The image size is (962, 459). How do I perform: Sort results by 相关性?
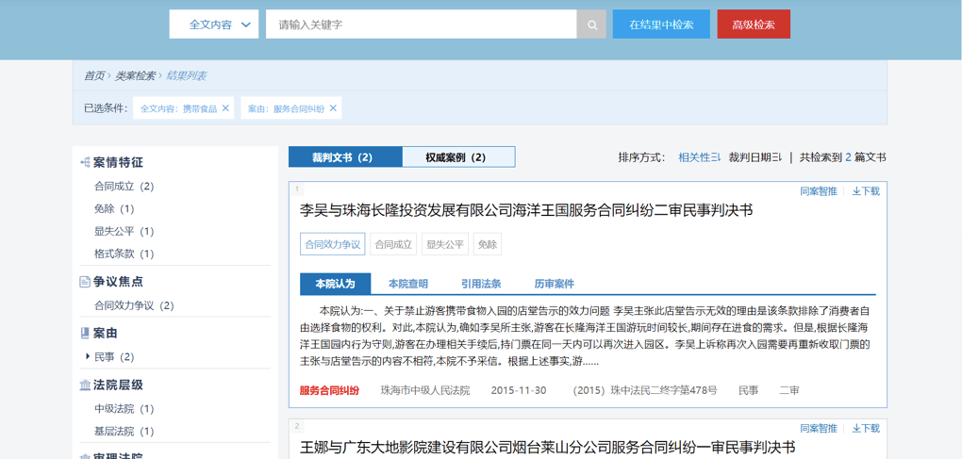click(x=700, y=157)
